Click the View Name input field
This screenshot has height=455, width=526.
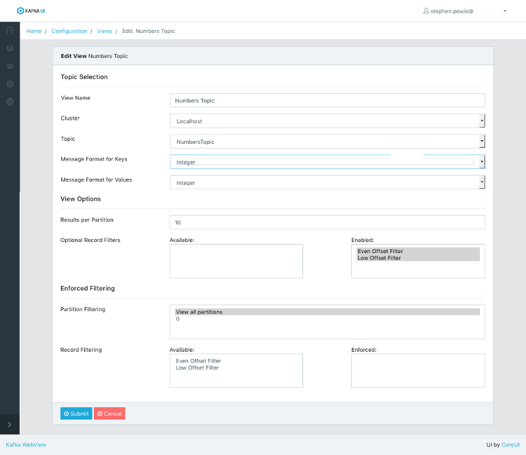click(x=327, y=101)
